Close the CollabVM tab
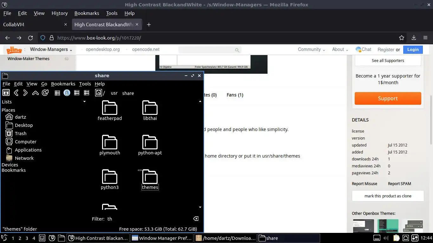 (66, 24)
